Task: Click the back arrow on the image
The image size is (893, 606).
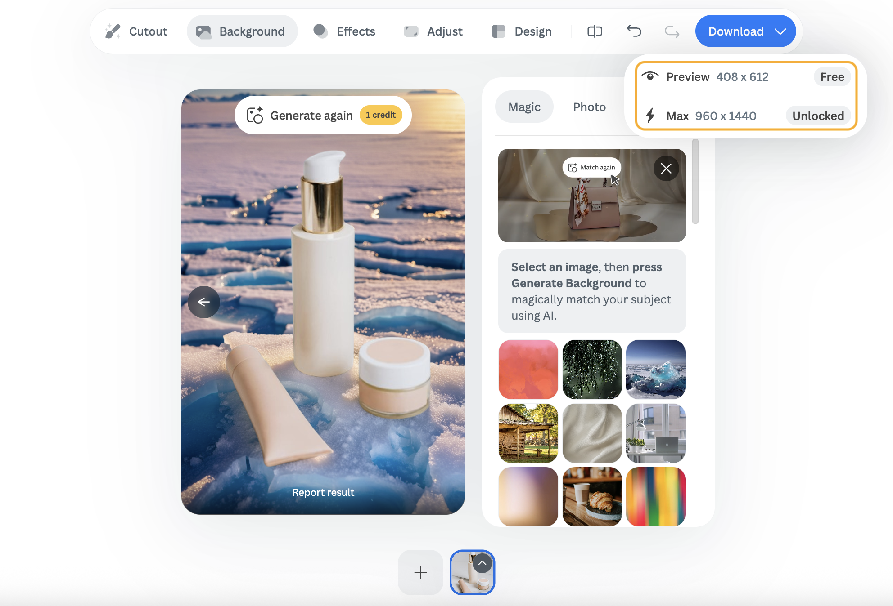Action: click(x=204, y=302)
